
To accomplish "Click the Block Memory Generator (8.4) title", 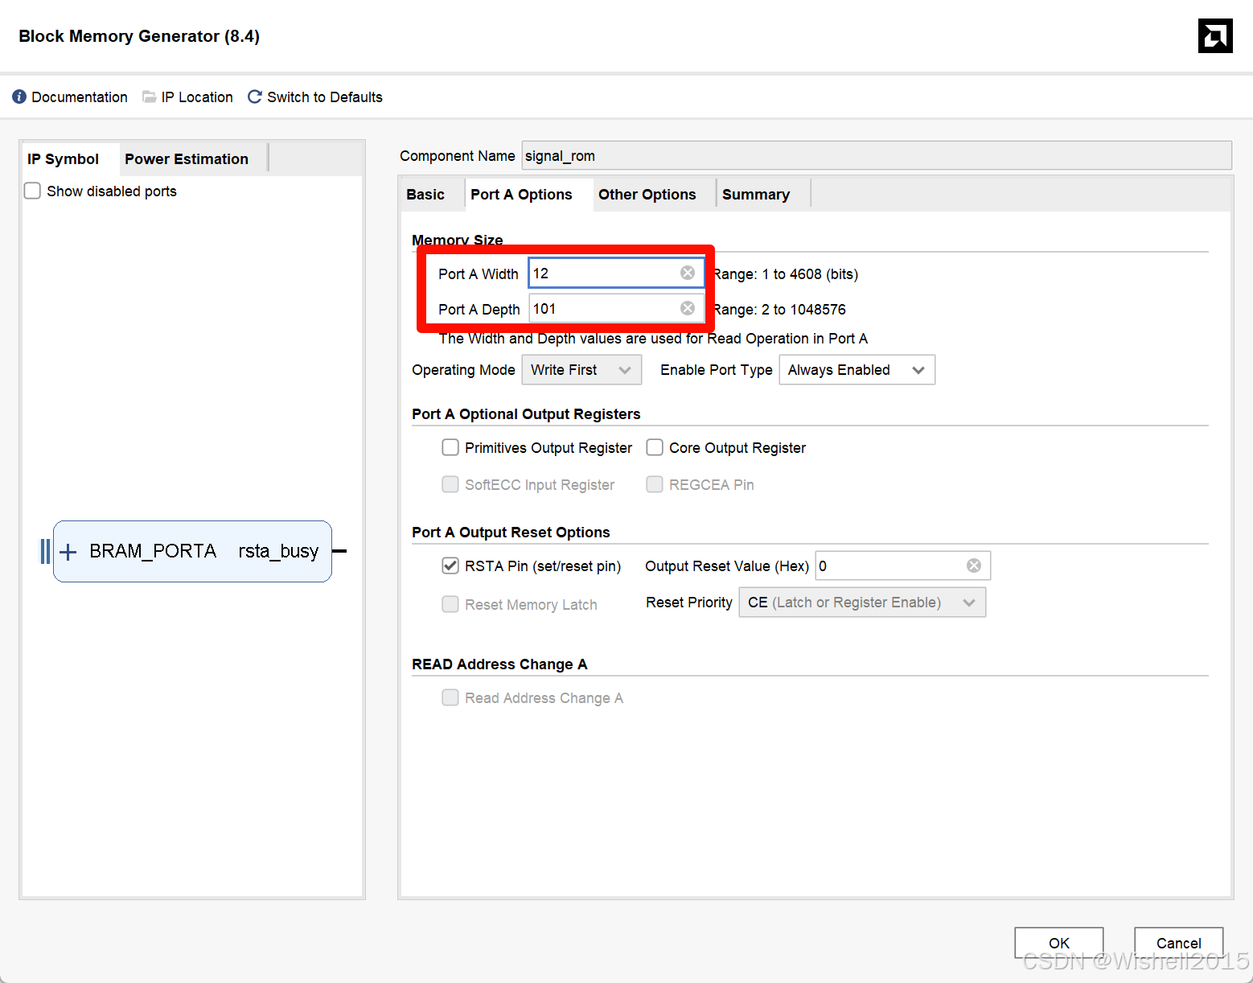I will point(139,36).
